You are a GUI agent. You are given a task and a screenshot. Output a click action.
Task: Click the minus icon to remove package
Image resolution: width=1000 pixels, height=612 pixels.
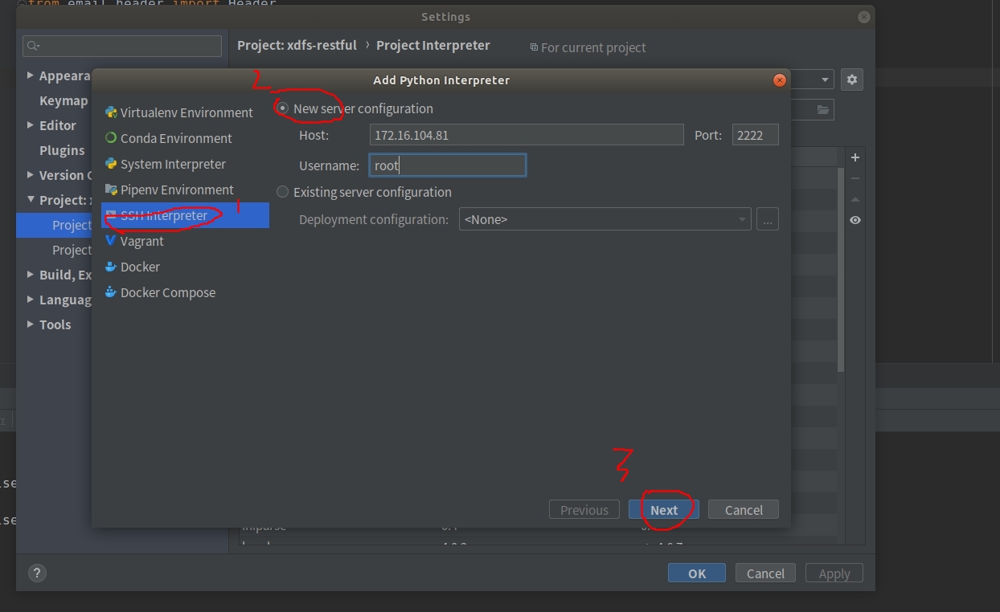coord(855,178)
